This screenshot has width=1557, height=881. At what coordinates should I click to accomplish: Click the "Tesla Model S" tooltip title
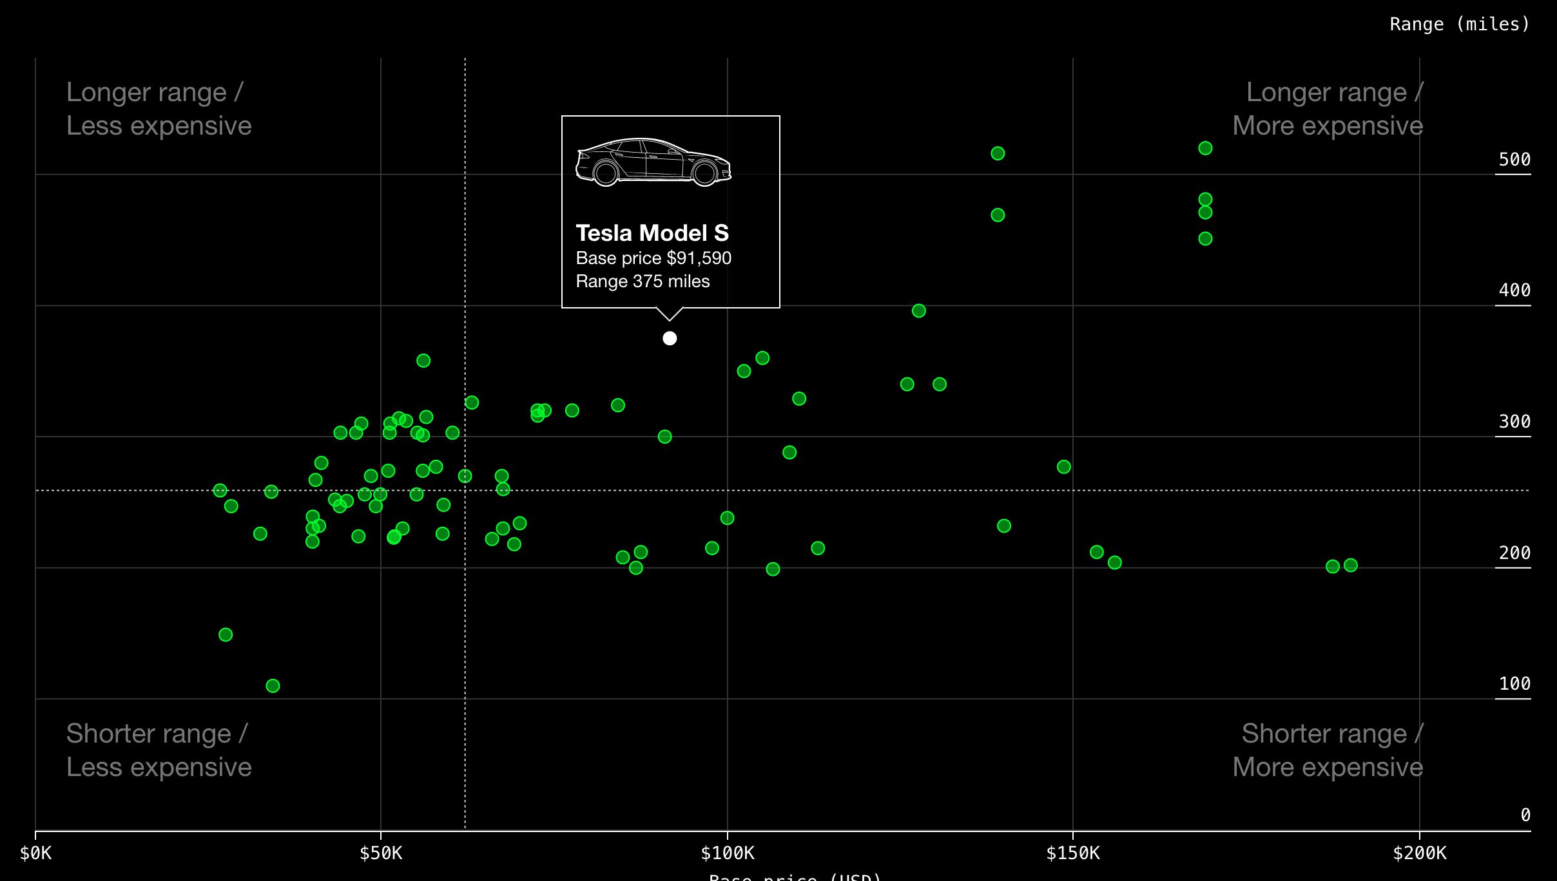tap(652, 232)
